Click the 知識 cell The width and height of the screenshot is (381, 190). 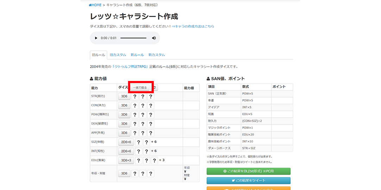point(224,114)
